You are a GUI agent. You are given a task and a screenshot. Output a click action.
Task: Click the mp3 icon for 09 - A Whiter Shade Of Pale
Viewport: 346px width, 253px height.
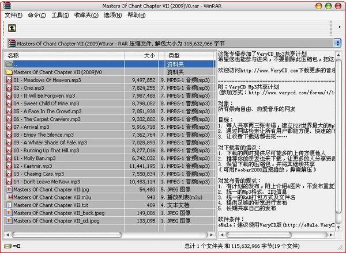pyautogui.click(x=9, y=143)
